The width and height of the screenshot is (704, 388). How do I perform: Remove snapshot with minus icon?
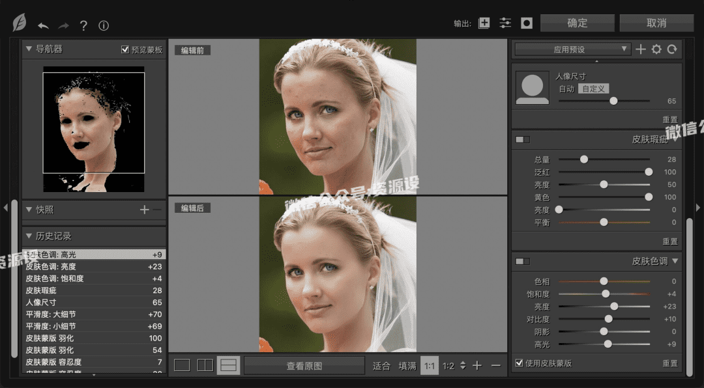pos(156,210)
